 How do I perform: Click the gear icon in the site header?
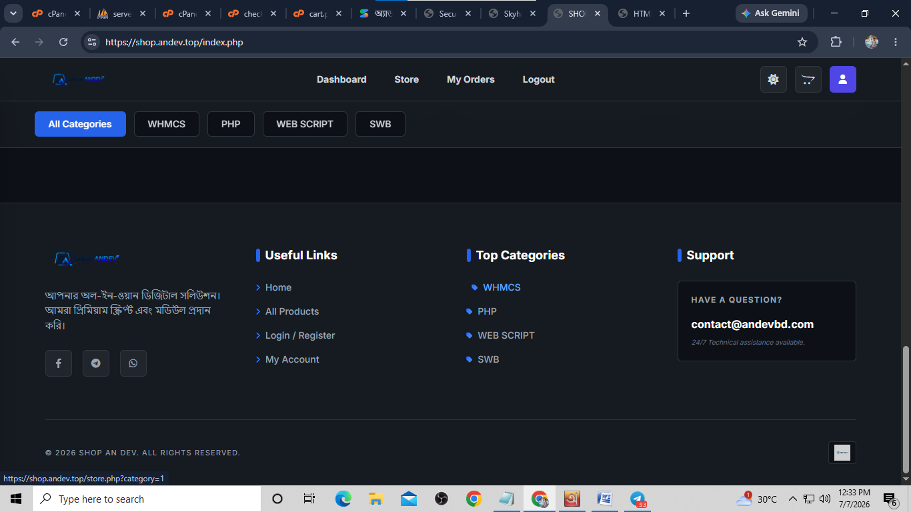(x=774, y=79)
